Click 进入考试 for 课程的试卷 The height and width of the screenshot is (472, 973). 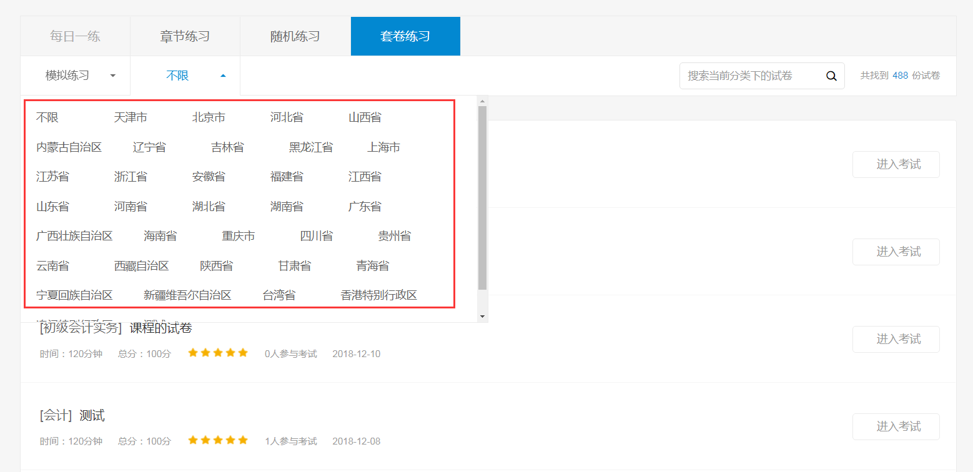(896, 339)
